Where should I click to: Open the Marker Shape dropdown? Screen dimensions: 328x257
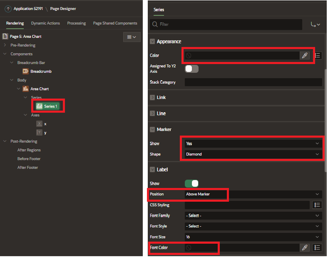click(253, 154)
